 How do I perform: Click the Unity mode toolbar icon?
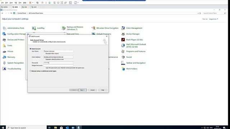pos(65,3)
